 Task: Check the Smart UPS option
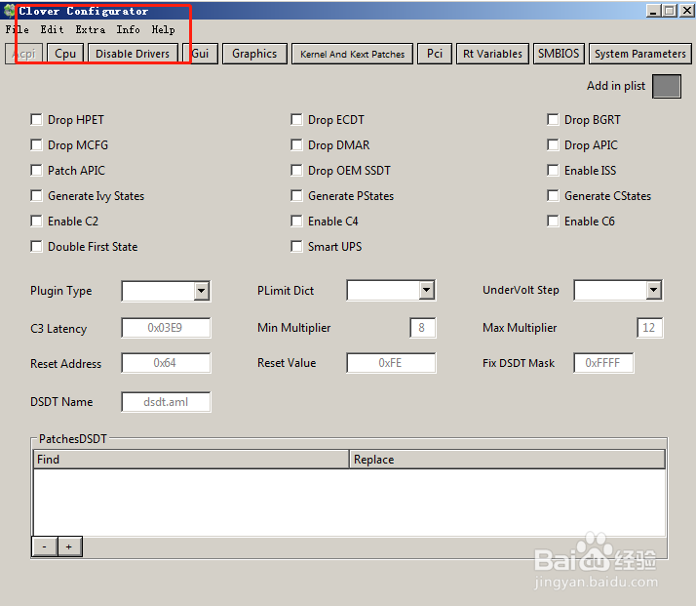[296, 246]
